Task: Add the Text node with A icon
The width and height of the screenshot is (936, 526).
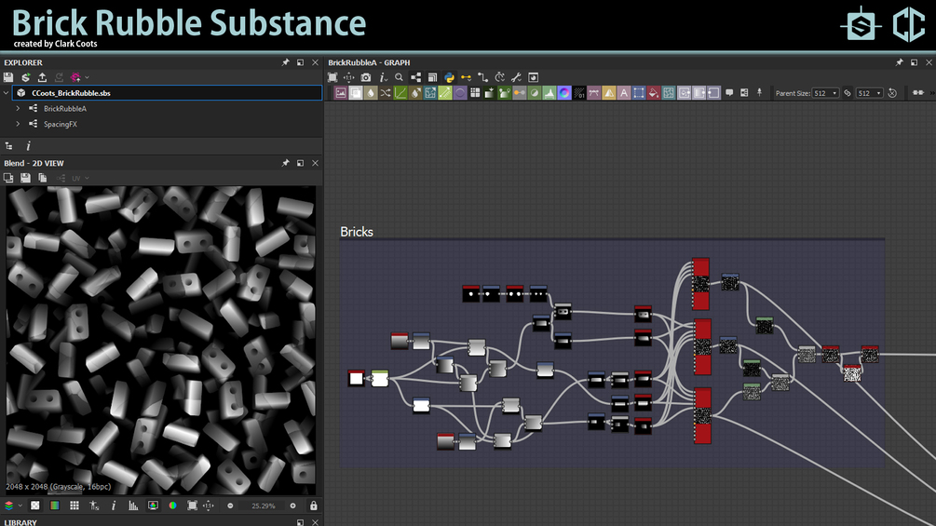Action: point(624,93)
